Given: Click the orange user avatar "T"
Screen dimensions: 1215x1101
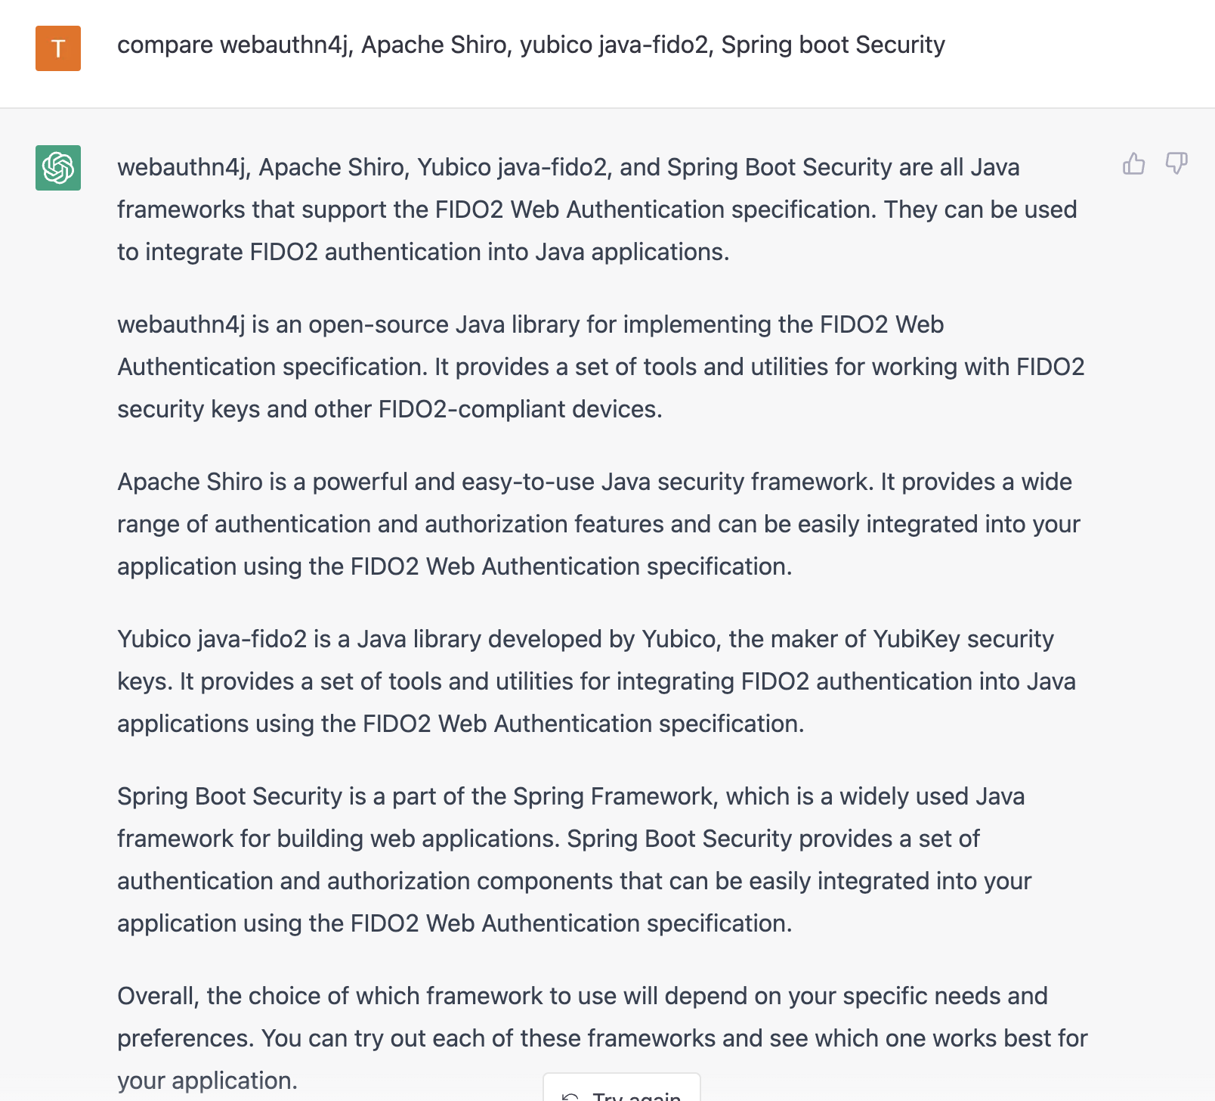Looking at the screenshot, I should tap(58, 48).
